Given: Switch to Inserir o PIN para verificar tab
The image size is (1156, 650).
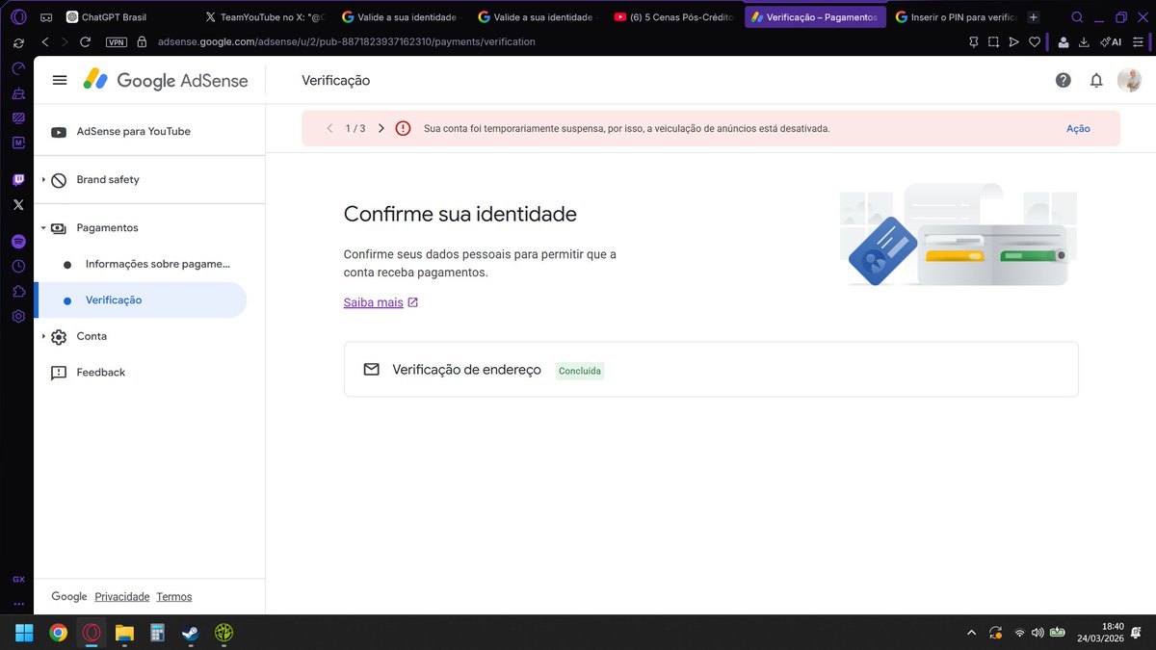Looking at the screenshot, I should 955,17.
